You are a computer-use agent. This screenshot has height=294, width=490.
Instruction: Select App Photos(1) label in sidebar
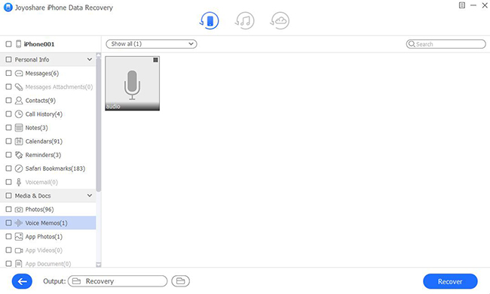44,237
